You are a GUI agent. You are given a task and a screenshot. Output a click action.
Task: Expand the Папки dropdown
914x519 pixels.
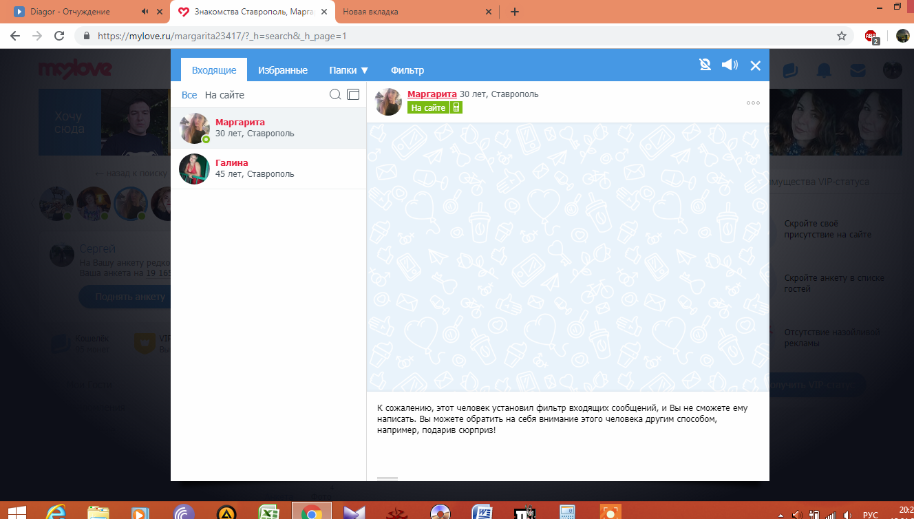(x=348, y=70)
